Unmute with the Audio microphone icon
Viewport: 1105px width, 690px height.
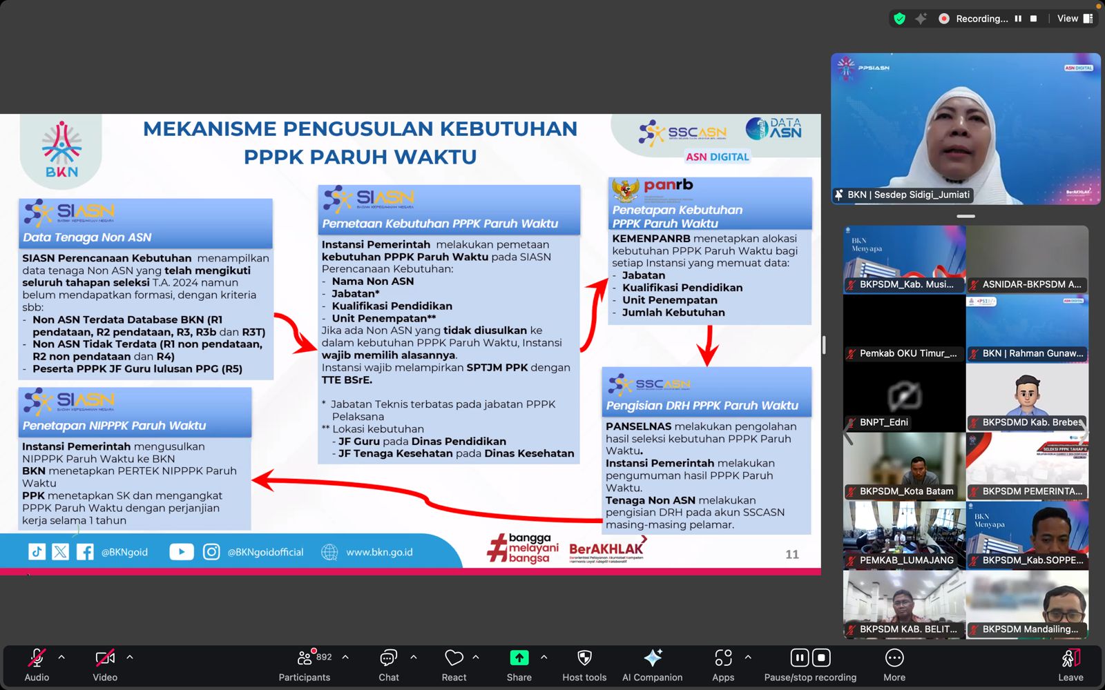click(37, 658)
